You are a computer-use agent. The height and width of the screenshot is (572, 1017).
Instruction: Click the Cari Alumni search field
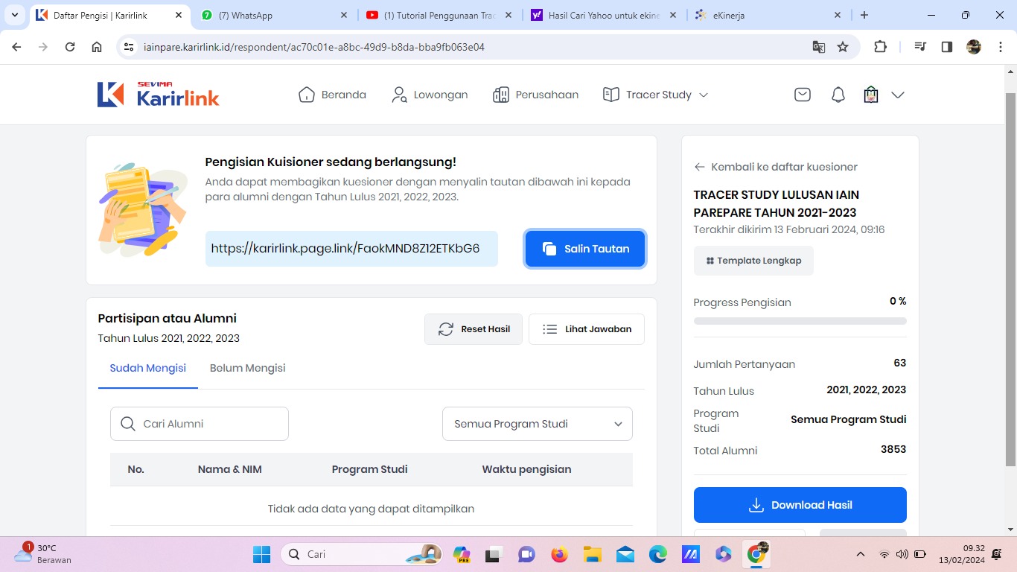click(x=200, y=424)
